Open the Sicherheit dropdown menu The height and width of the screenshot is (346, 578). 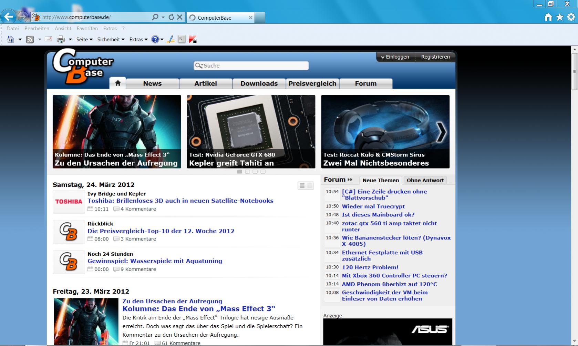point(111,40)
